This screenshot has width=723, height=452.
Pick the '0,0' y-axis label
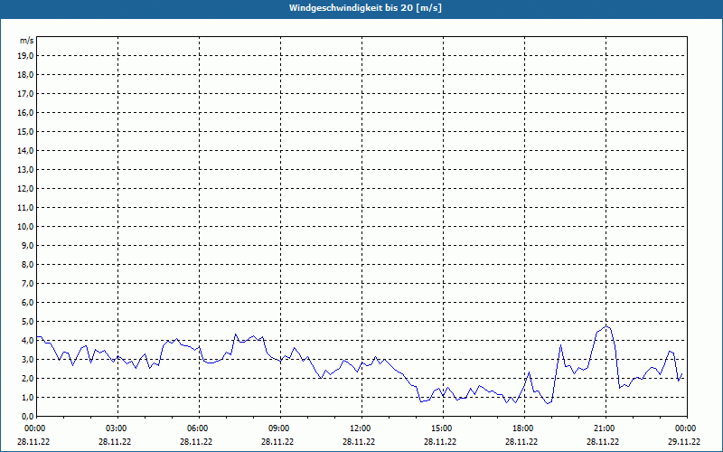(x=27, y=416)
